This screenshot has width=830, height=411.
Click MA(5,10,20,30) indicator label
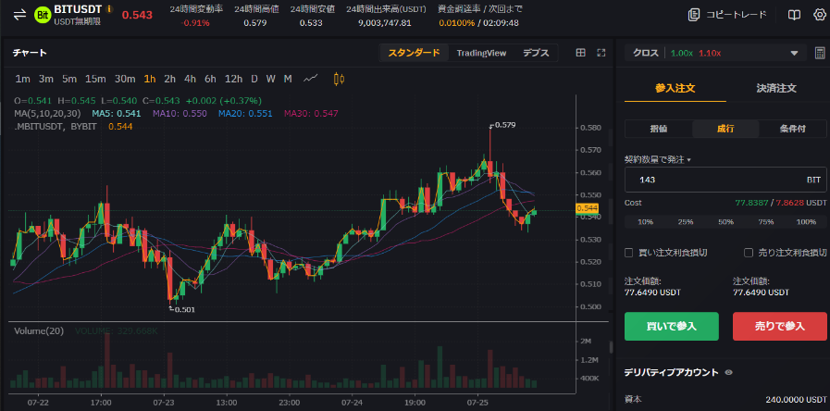coord(47,113)
